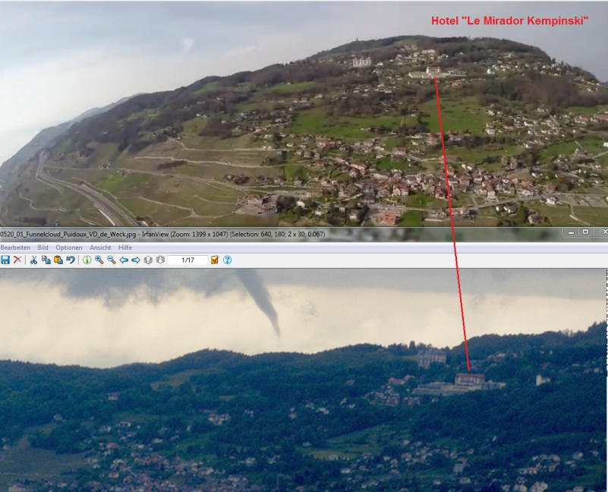Click the 1/17 image counter field

(187, 260)
